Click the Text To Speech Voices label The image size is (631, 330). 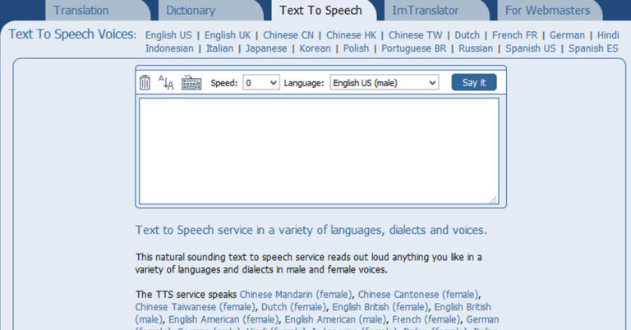tap(73, 34)
